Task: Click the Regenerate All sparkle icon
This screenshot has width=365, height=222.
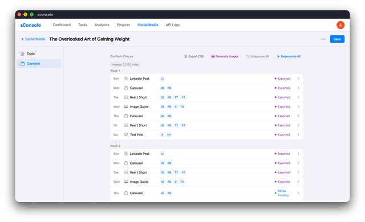Action: 278,56
